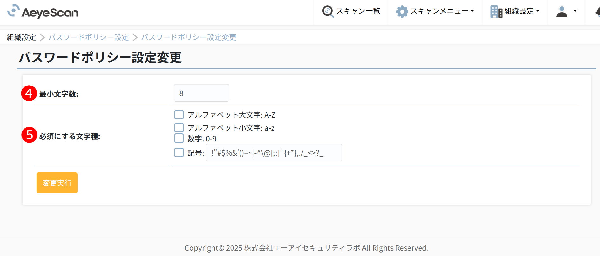The height and width of the screenshot is (256, 600).
Task: Open the スキャンメニュー menu label
Action: pos(439,11)
